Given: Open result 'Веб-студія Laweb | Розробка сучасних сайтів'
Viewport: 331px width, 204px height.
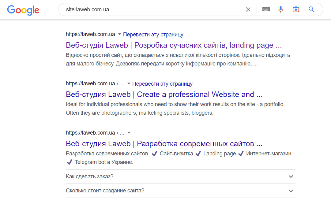Looking at the screenshot, I should [x=174, y=45].
